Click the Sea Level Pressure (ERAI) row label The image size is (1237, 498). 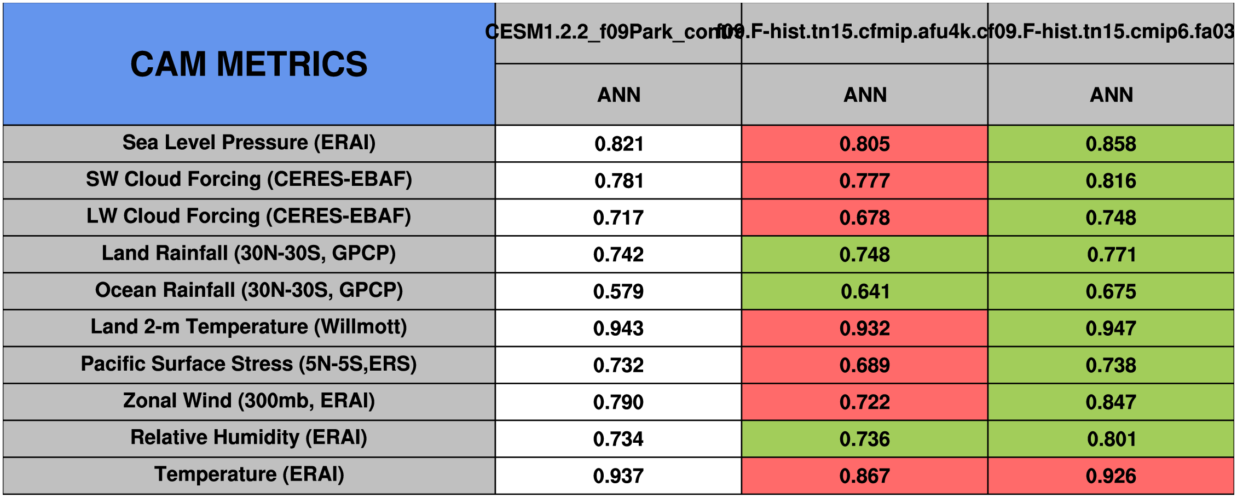(x=249, y=143)
